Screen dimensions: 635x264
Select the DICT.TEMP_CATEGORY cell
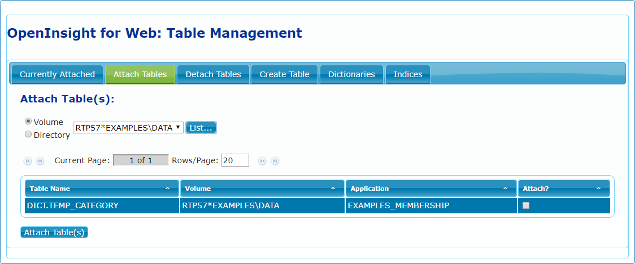102,205
